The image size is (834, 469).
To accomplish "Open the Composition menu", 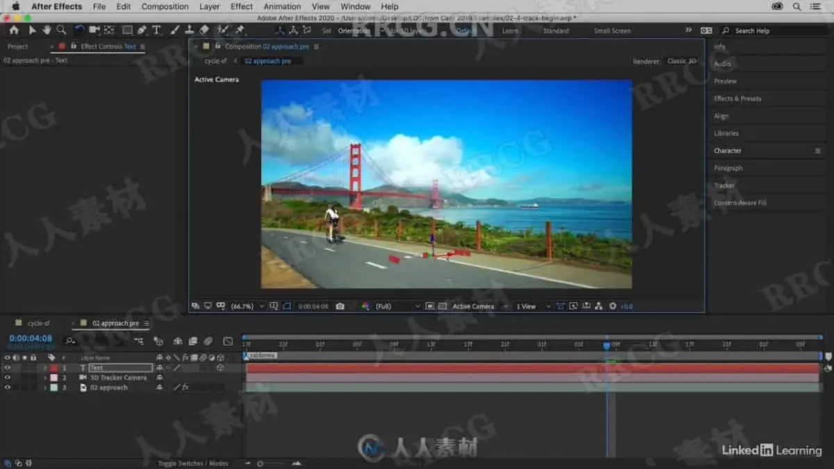I will click(165, 6).
